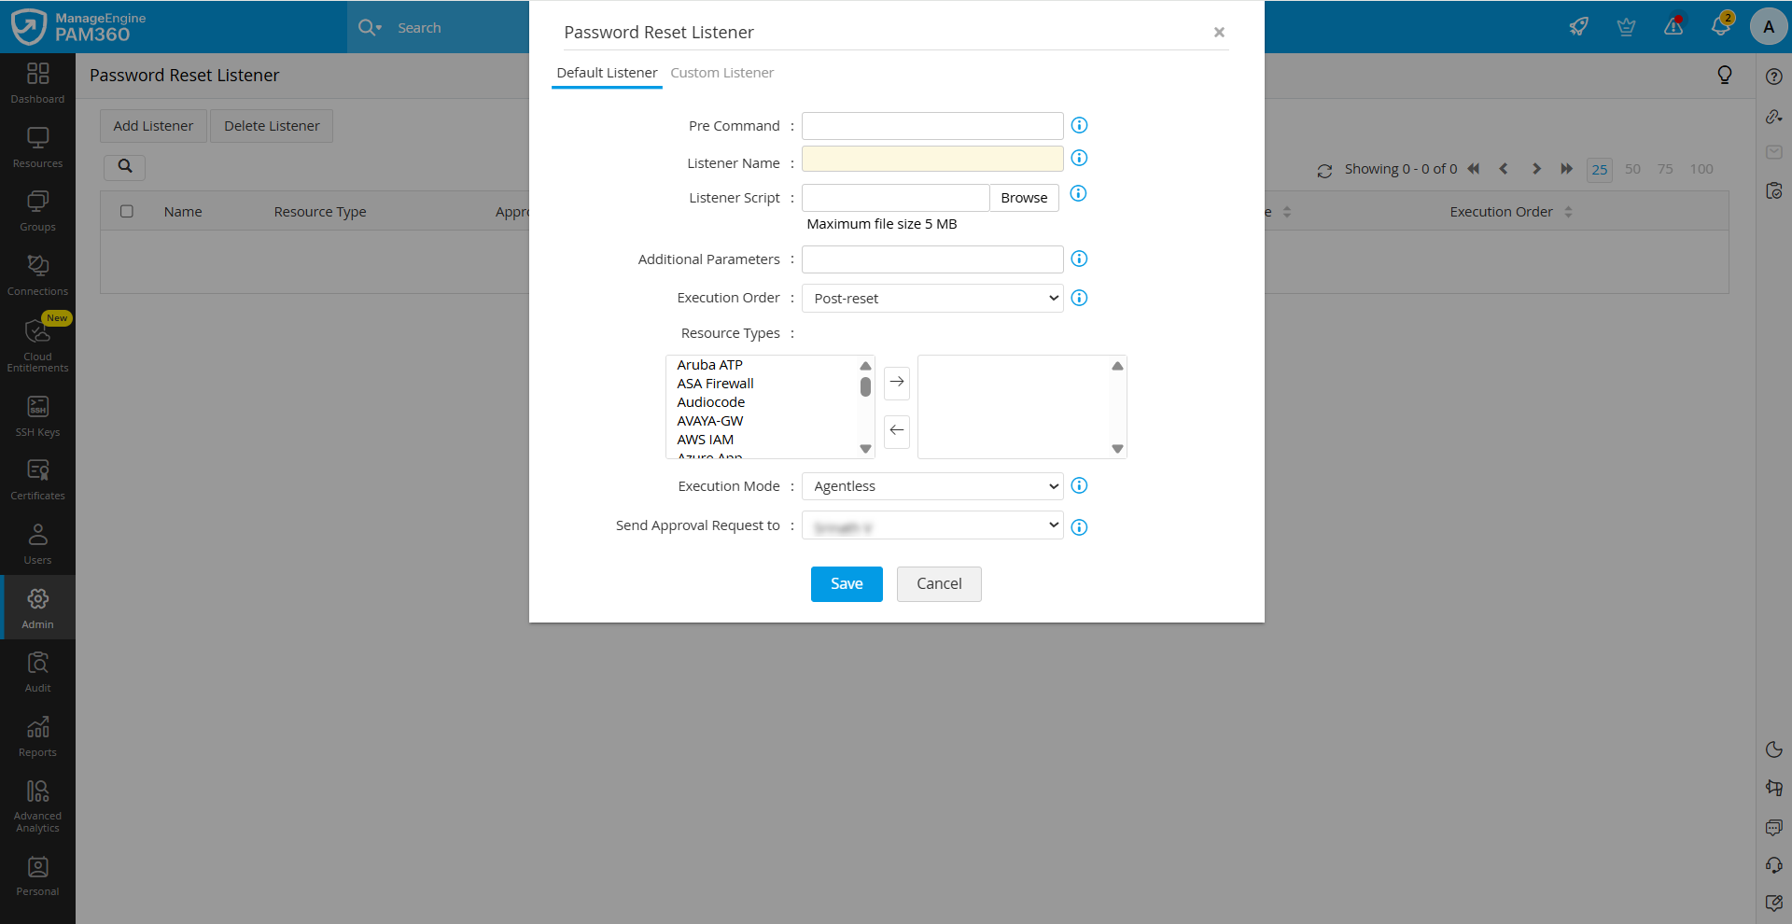Move resource type right with arrow button
1792x924 pixels.
pyautogui.click(x=897, y=382)
